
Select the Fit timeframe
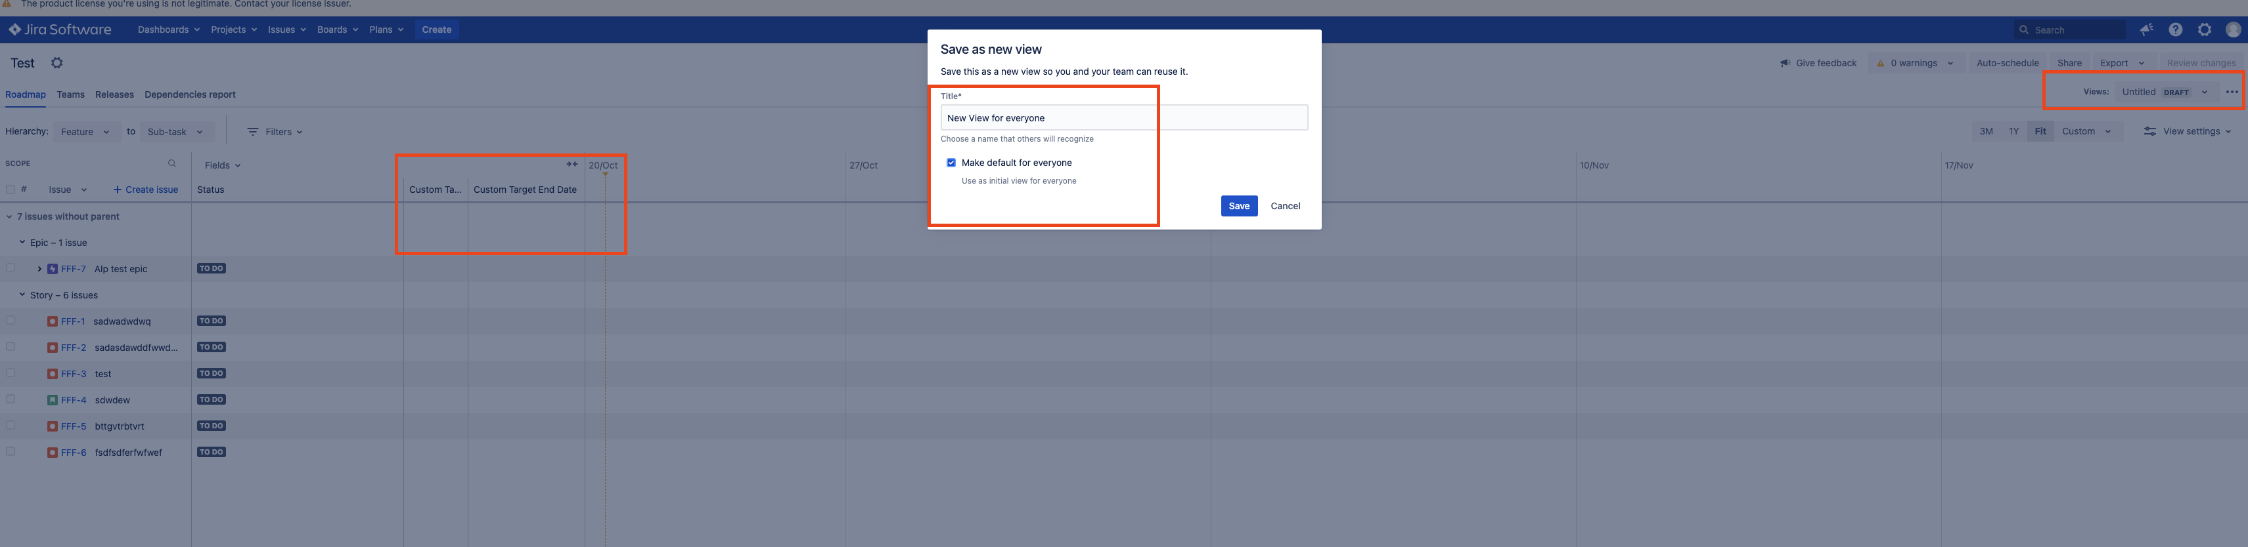tap(2040, 132)
